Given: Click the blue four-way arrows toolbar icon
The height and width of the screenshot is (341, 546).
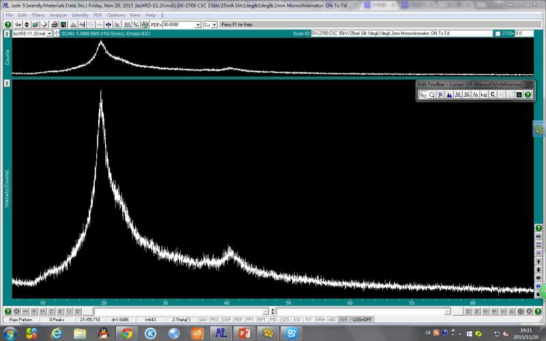Looking at the screenshot, I should 109,25.
